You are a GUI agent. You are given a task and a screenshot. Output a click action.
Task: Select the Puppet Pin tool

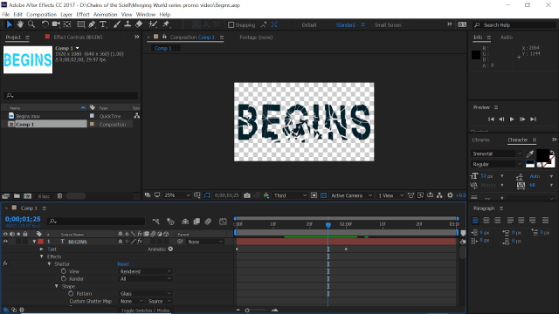click(x=166, y=24)
